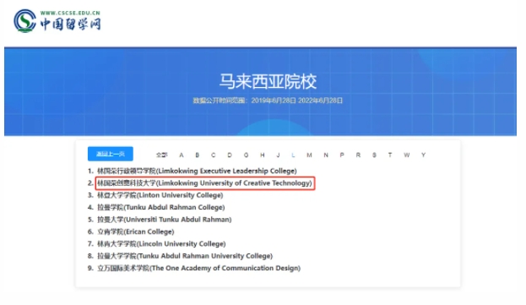Open Lincoln University College entry
Screen dimensions: 526x305
tap(161, 243)
